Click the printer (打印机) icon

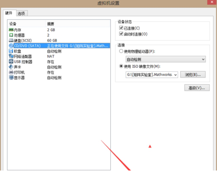[11, 72]
